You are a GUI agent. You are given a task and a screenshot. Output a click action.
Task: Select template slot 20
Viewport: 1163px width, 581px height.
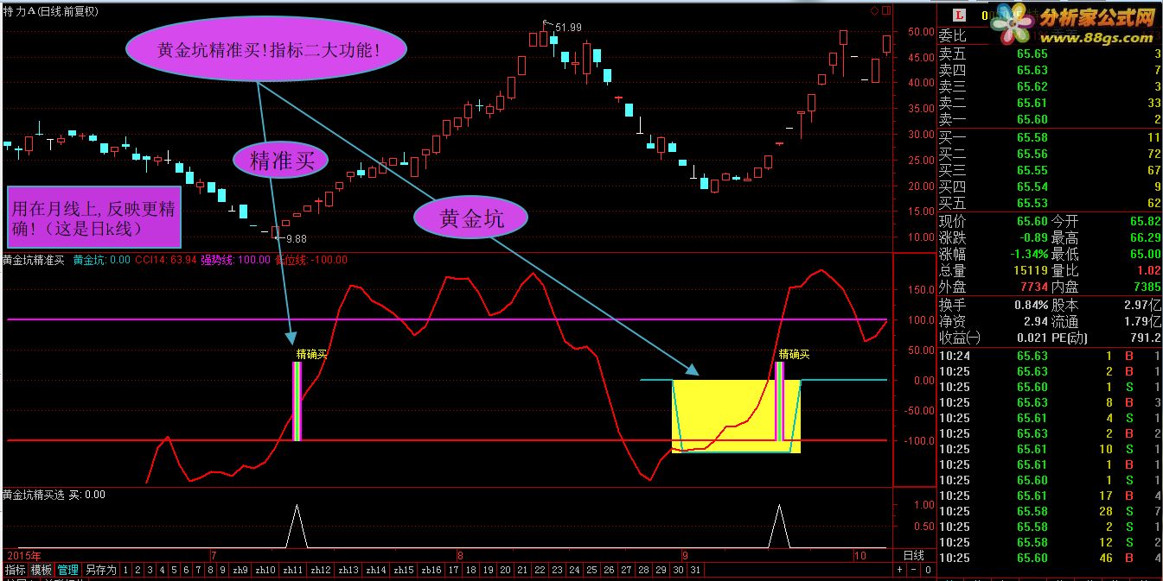(505, 570)
